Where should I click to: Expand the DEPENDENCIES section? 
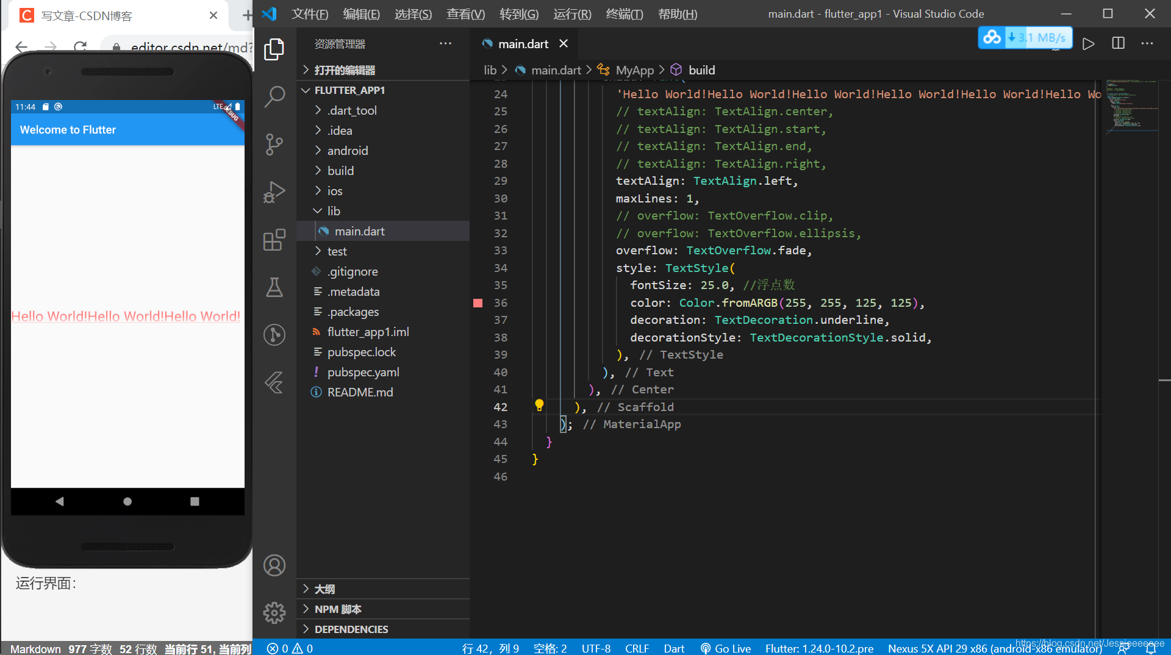pyautogui.click(x=383, y=629)
